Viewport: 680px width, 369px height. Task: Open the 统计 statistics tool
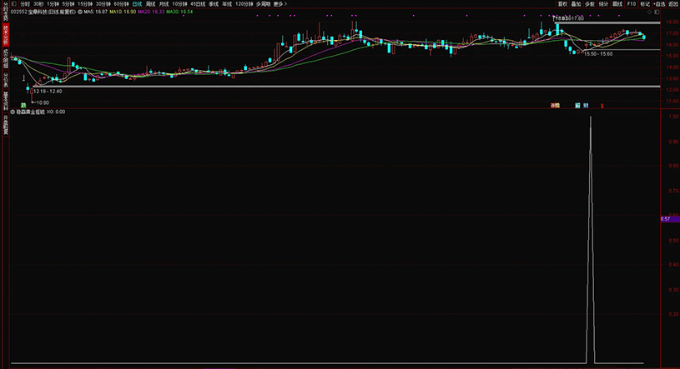tap(603, 3)
